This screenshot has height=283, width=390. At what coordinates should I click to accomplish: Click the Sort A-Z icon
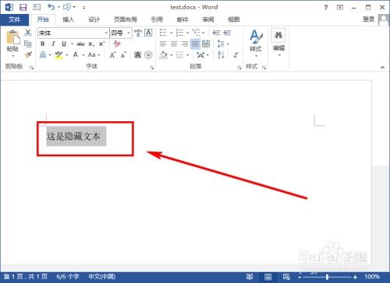click(x=221, y=54)
